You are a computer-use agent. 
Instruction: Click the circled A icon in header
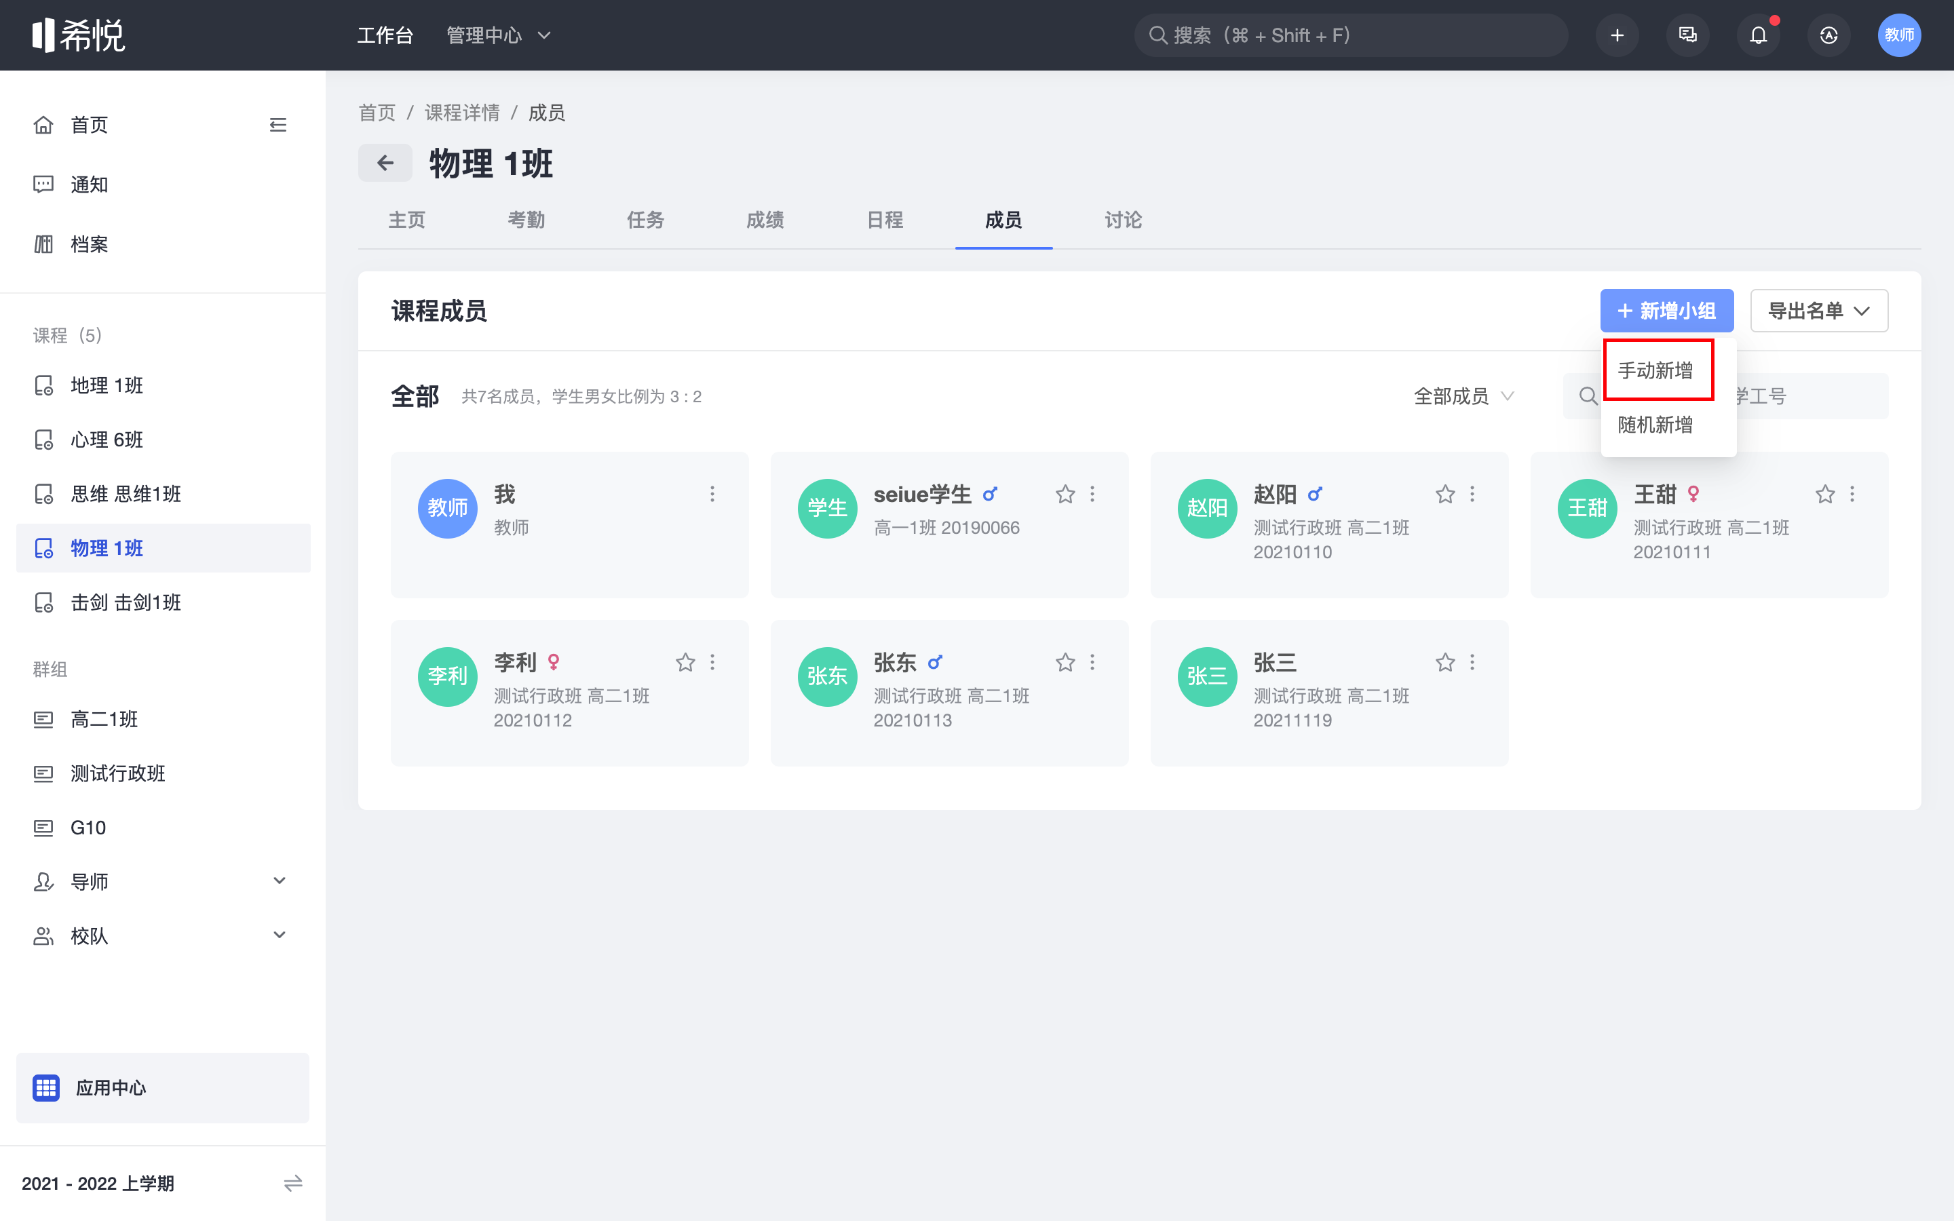(1829, 35)
